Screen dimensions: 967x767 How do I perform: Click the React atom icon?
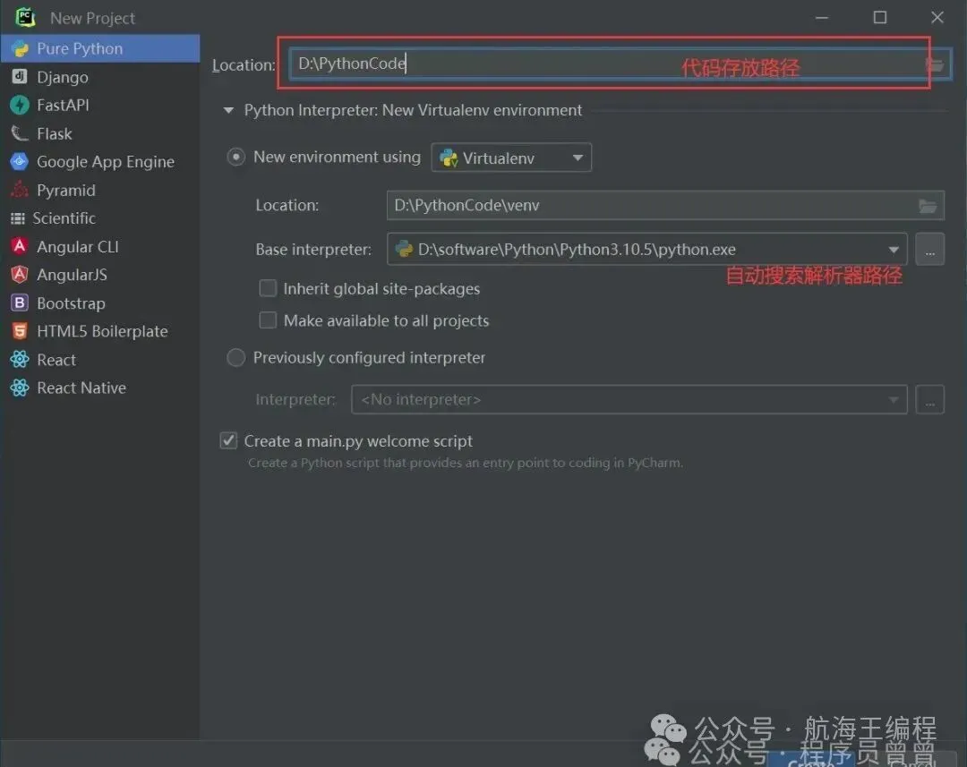coord(20,360)
